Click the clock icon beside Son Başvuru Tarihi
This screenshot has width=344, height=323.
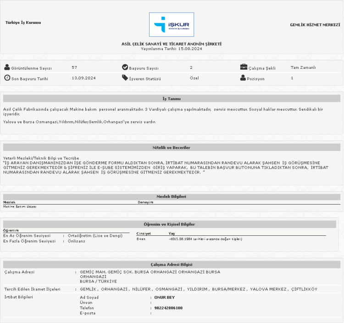coord(7,78)
